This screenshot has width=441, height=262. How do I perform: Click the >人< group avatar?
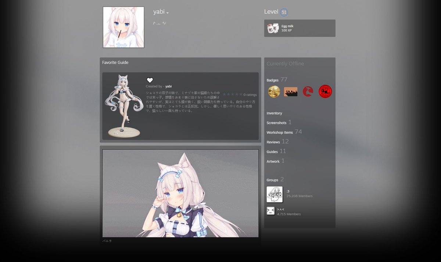270,211
